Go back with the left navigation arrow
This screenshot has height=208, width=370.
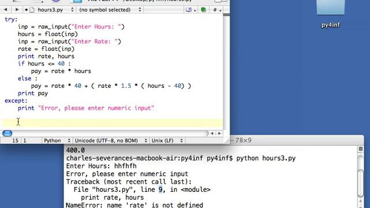click(5, 10)
